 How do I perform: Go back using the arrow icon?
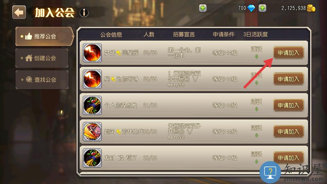[19, 13]
